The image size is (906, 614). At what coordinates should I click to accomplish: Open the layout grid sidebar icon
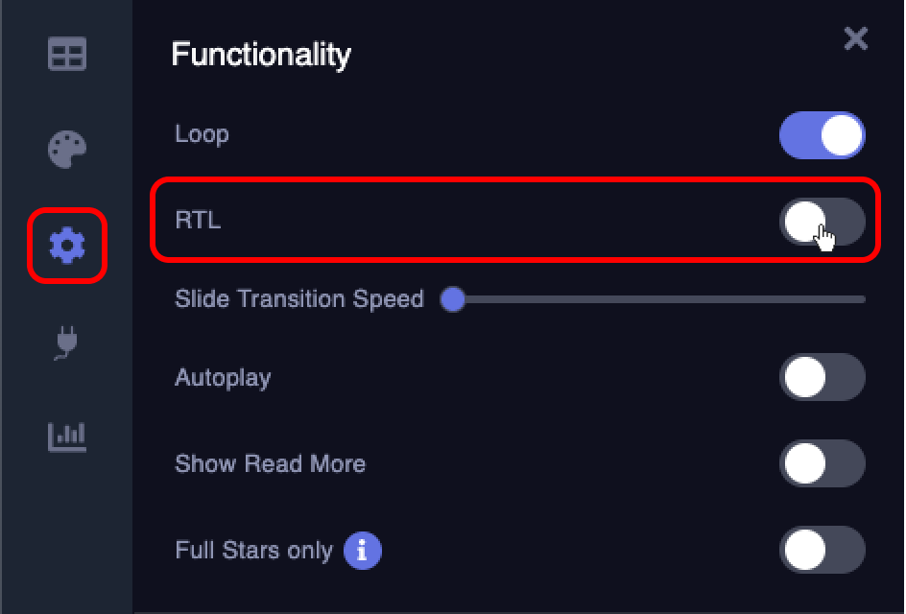67,54
